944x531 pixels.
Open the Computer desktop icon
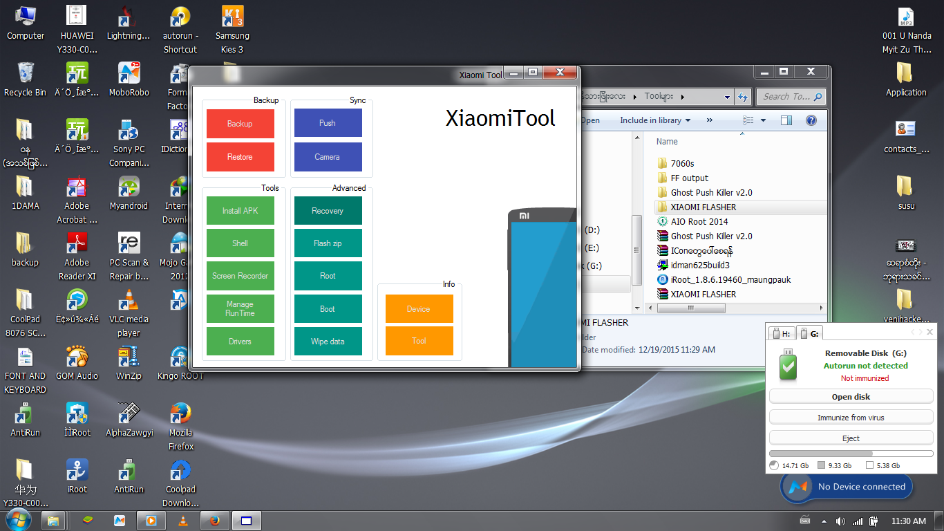click(x=26, y=24)
